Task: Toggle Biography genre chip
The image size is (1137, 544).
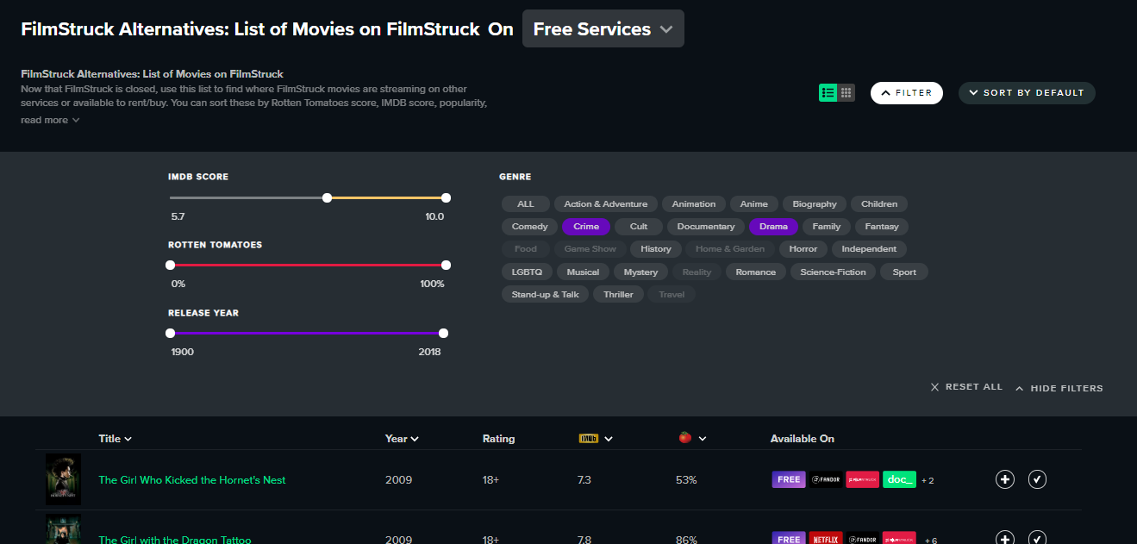Action: tap(815, 204)
